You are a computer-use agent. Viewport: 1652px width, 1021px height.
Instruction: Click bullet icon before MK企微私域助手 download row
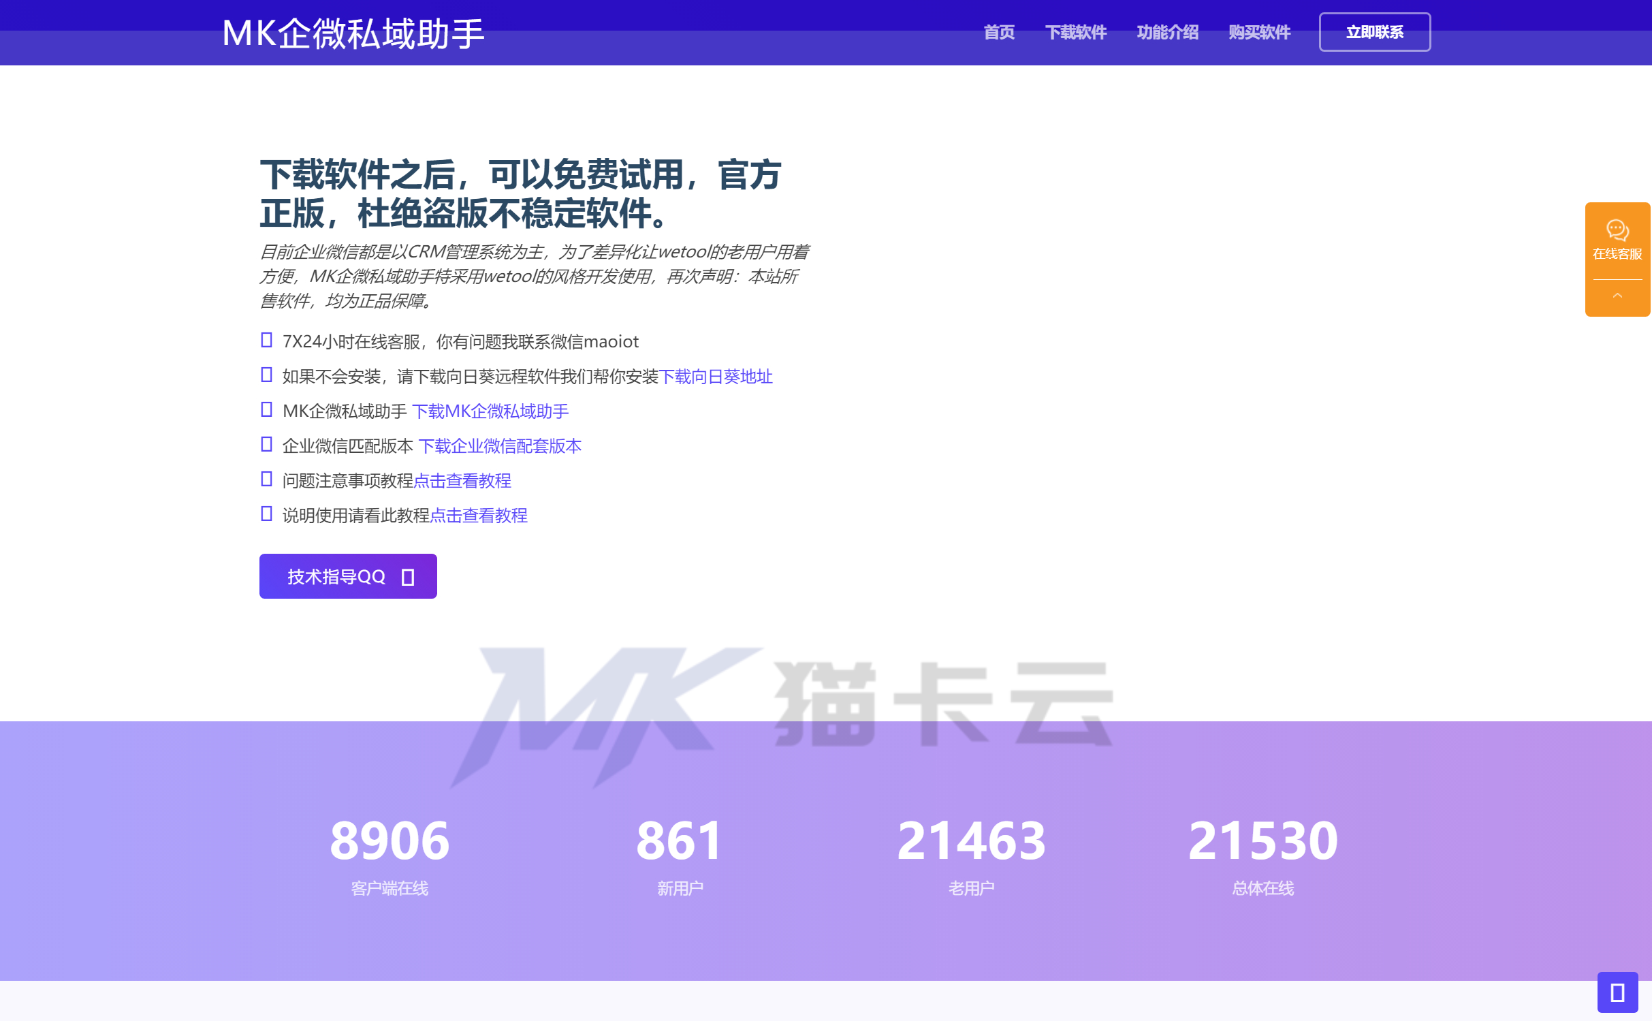[267, 409]
